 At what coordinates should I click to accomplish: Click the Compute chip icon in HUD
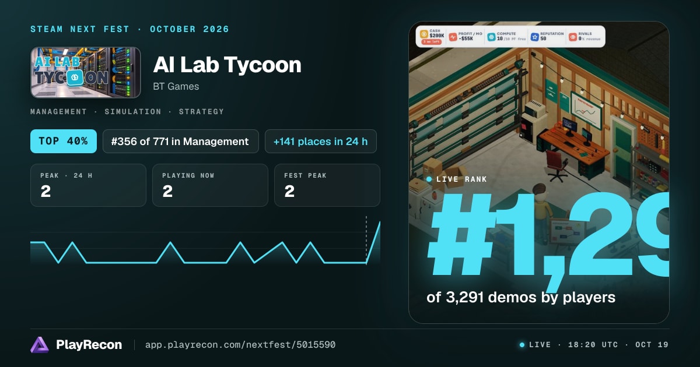coord(492,36)
